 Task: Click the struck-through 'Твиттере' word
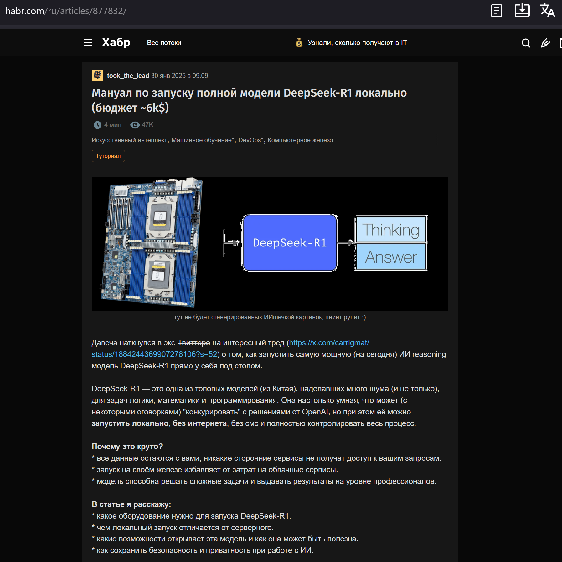pos(194,342)
